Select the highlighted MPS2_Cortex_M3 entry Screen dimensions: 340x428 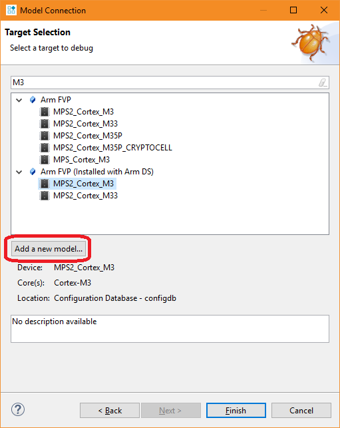83,184
